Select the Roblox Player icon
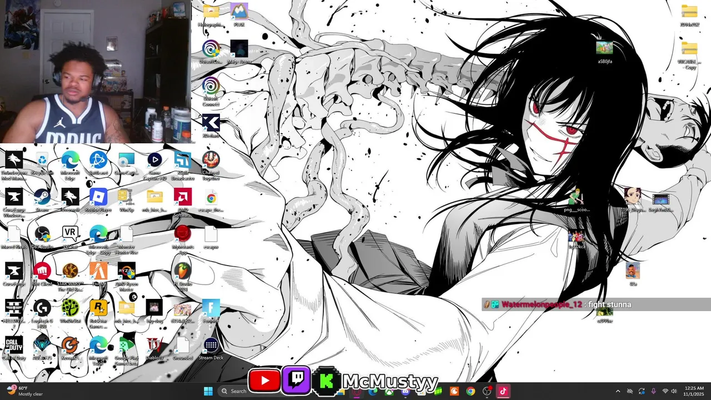The width and height of the screenshot is (711, 400). [x=98, y=201]
